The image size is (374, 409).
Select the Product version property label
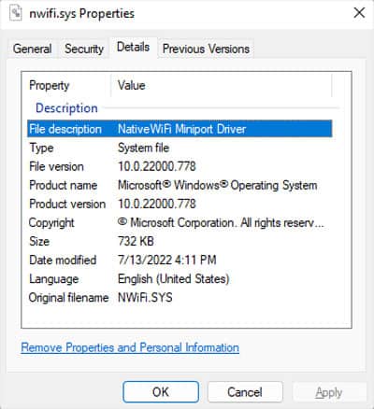pos(67,204)
